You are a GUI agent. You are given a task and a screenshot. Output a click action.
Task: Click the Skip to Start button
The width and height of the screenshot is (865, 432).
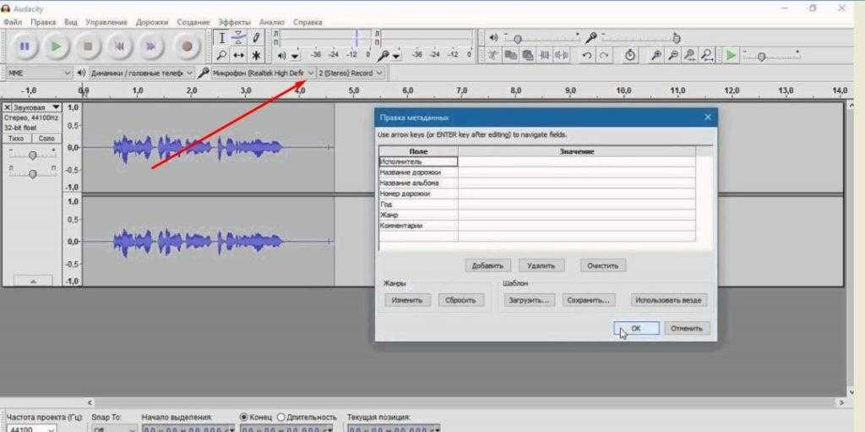point(120,46)
